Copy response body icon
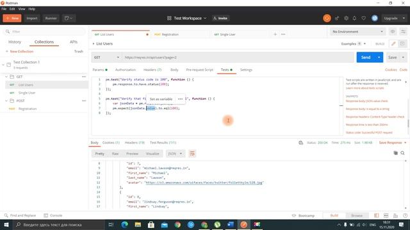The height and width of the screenshot is (230, 410). tap(396, 153)
